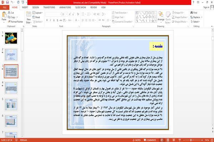214x142 pixels.
Task: Switch to ANIMATIONS tab
Action: 65,7
